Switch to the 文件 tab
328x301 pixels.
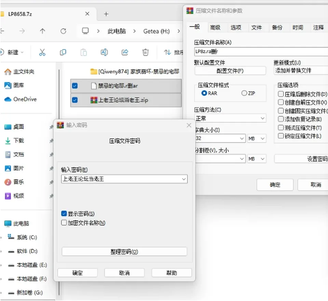tap(257, 27)
